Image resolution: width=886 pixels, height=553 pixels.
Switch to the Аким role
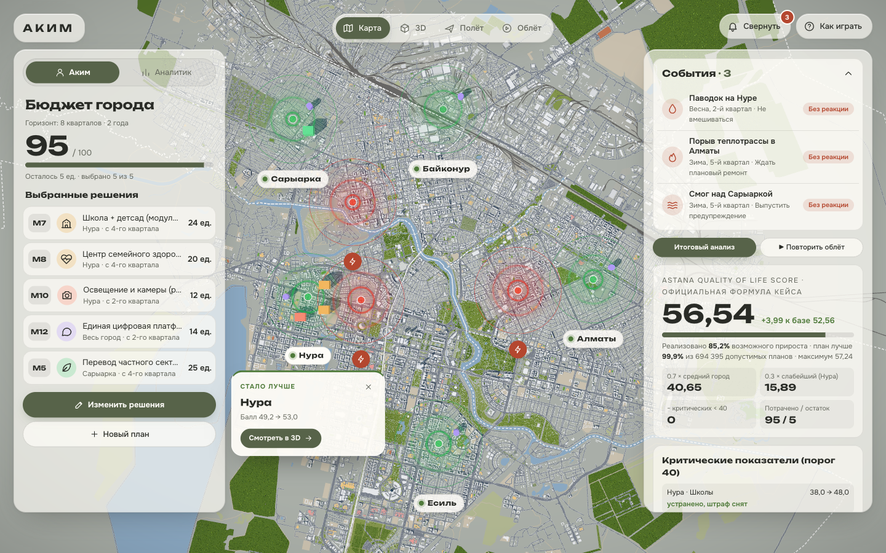click(73, 73)
